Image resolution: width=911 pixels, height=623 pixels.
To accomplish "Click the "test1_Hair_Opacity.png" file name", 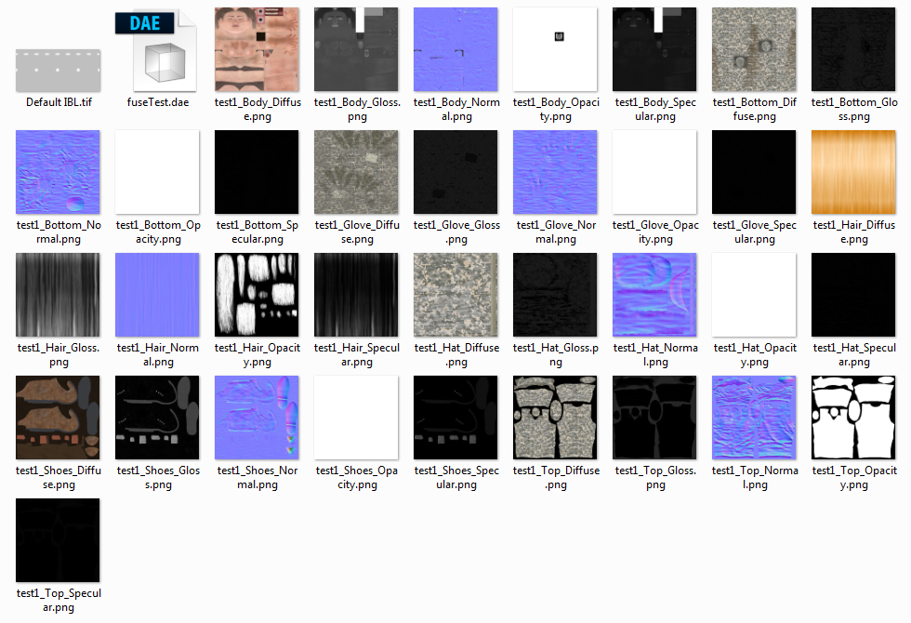I will pos(257,354).
